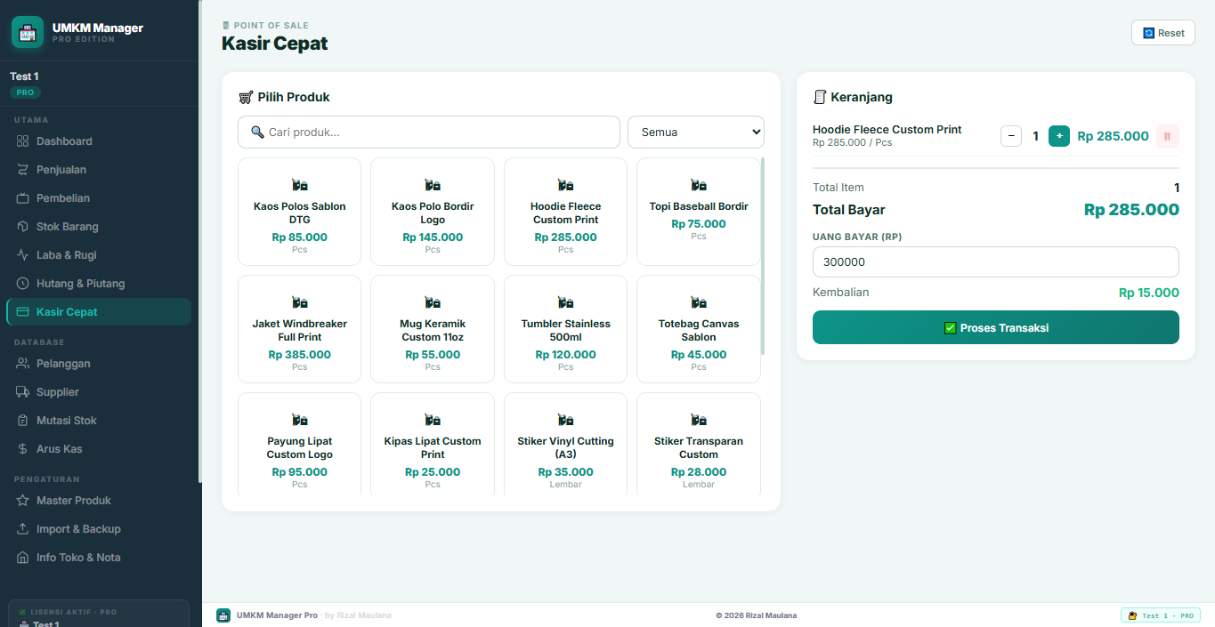Click the Penjualan cart icon in sidebar
Image resolution: width=1215 pixels, height=627 pixels.
(23, 170)
